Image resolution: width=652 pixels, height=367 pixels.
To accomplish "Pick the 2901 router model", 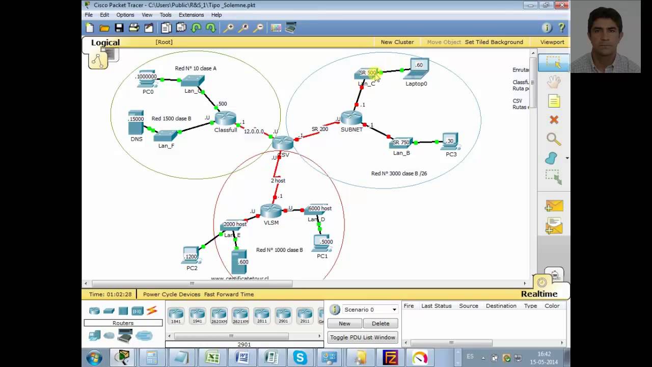I will pyautogui.click(x=283, y=316).
